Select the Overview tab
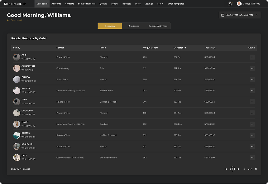Screen dimensions: 268x184 [x=110, y=26]
